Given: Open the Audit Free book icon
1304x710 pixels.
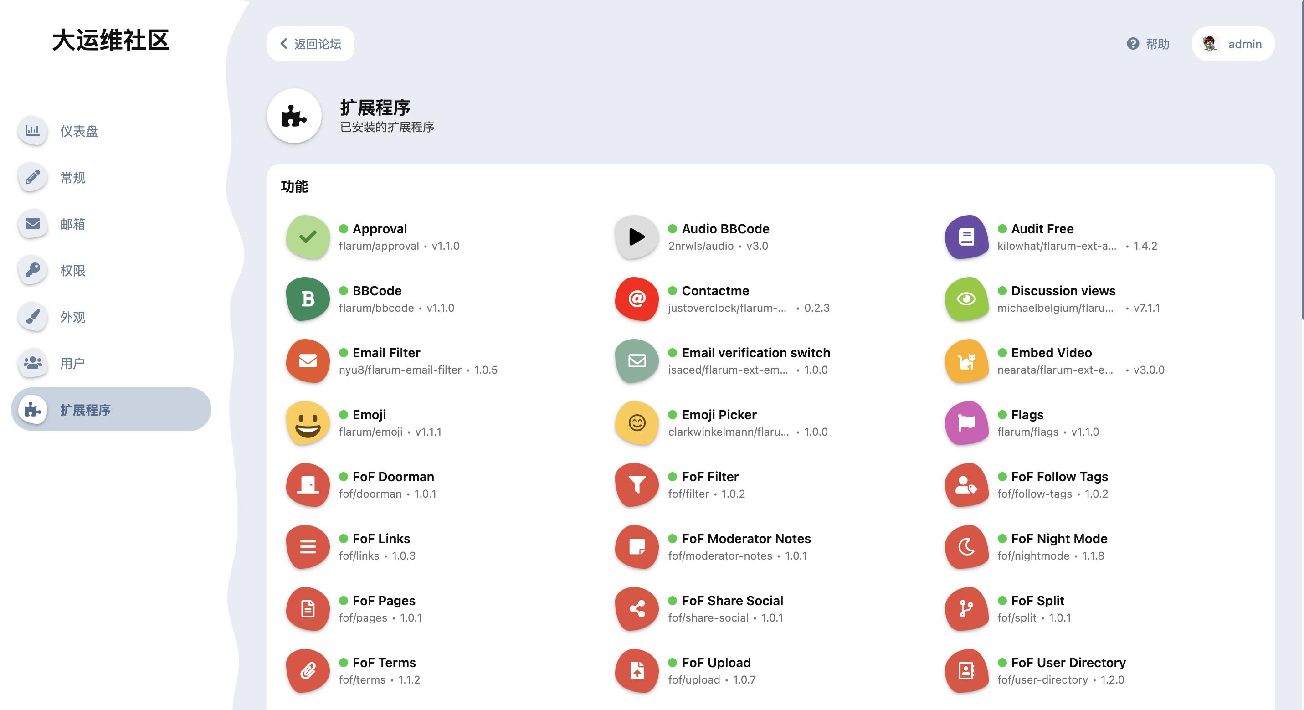Looking at the screenshot, I should point(966,237).
